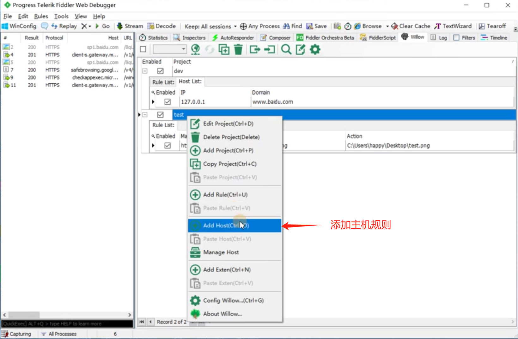The width and height of the screenshot is (518, 339).
Task: Open the TextWizard tool
Action: (x=453, y=26)
